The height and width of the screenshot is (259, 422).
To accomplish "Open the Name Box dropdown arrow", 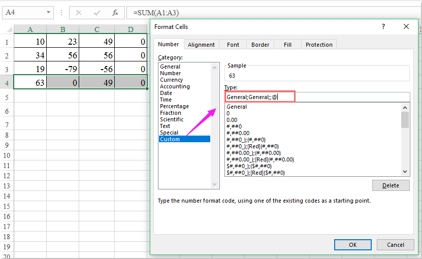I will [x=48, y=12].
